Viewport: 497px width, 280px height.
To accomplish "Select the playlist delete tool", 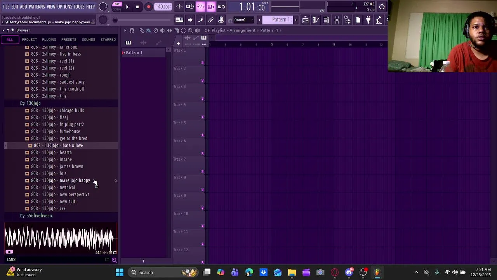I will [x=156, y=30].
